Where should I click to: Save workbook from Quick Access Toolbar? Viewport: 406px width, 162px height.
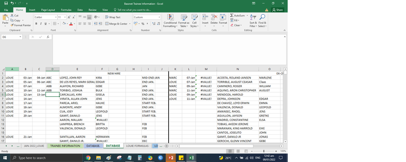pyautogui.click(x=6, y=3)
